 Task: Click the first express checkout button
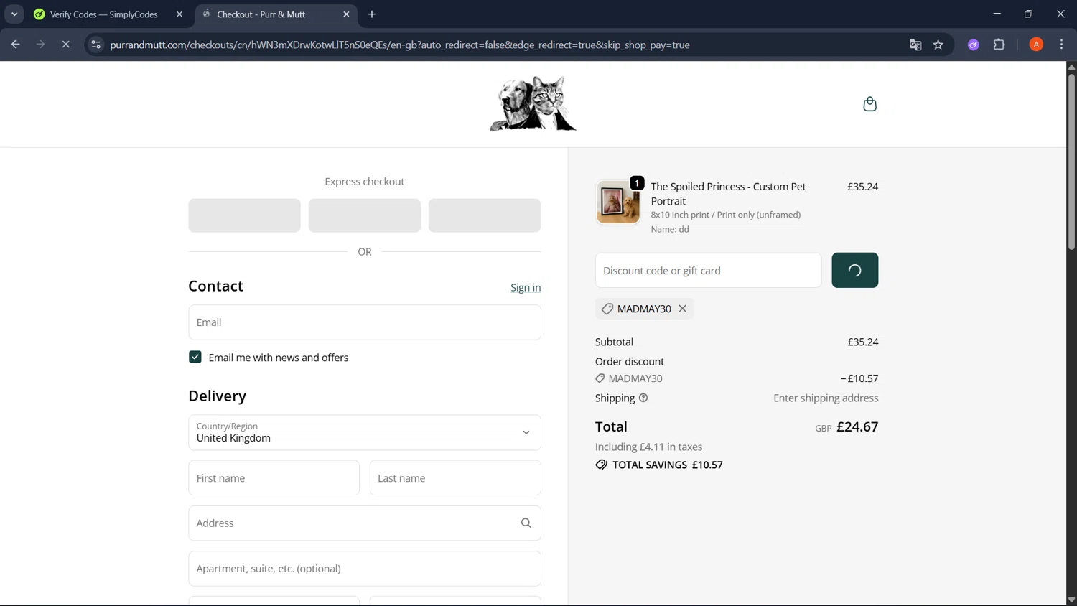click(245, 215)
